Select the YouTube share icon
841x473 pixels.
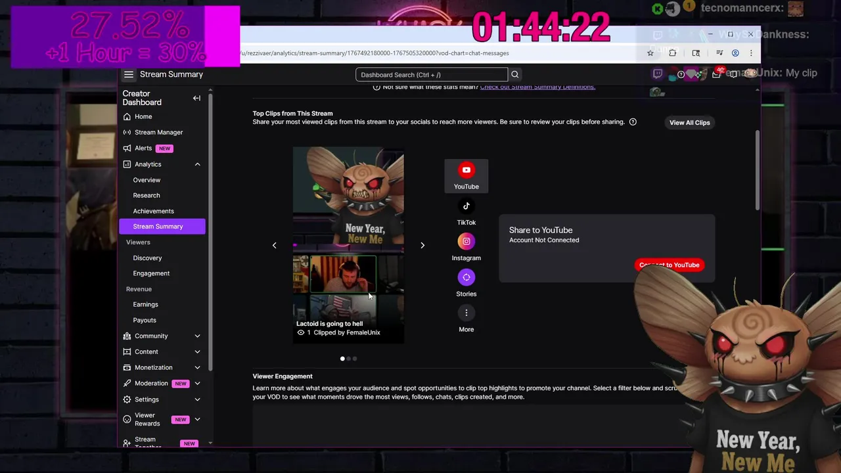(466, 170)
